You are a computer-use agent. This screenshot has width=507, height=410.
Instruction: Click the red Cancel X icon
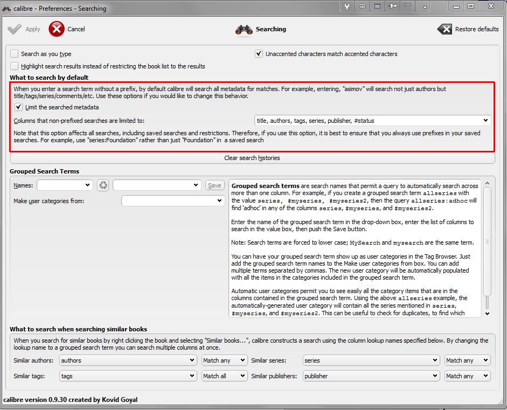pos(57,29)
